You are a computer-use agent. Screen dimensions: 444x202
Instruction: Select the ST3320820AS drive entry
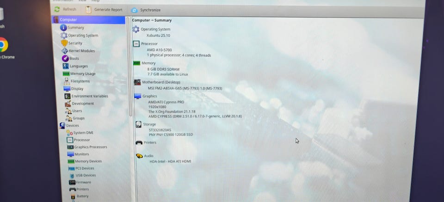pos(160,130)
